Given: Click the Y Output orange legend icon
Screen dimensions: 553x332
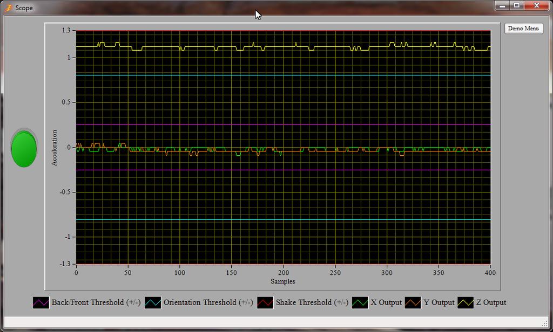Looking at the screenshot, I should pos(413,302).
